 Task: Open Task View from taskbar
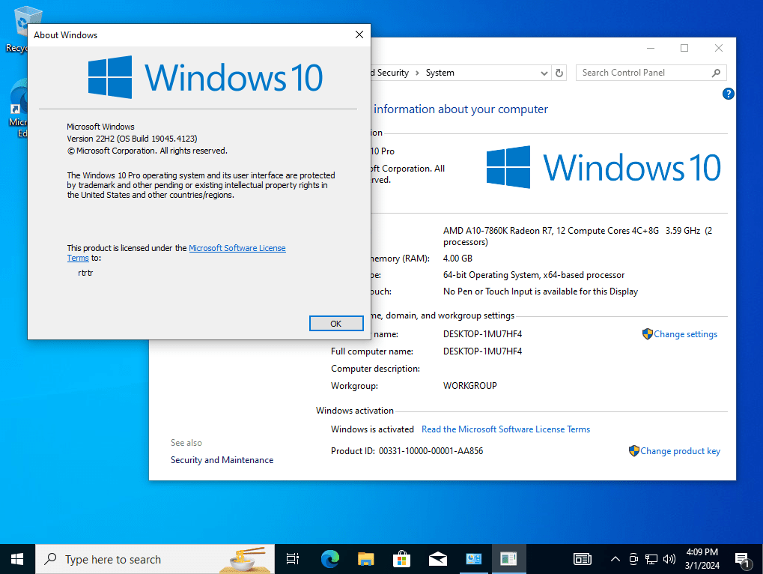(293, 559)
